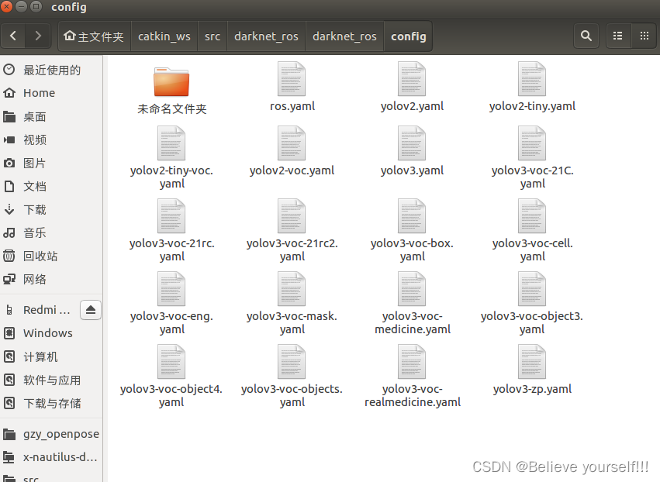Select the yolov2-tiny-voc.yaml file icon

(171, 143)
